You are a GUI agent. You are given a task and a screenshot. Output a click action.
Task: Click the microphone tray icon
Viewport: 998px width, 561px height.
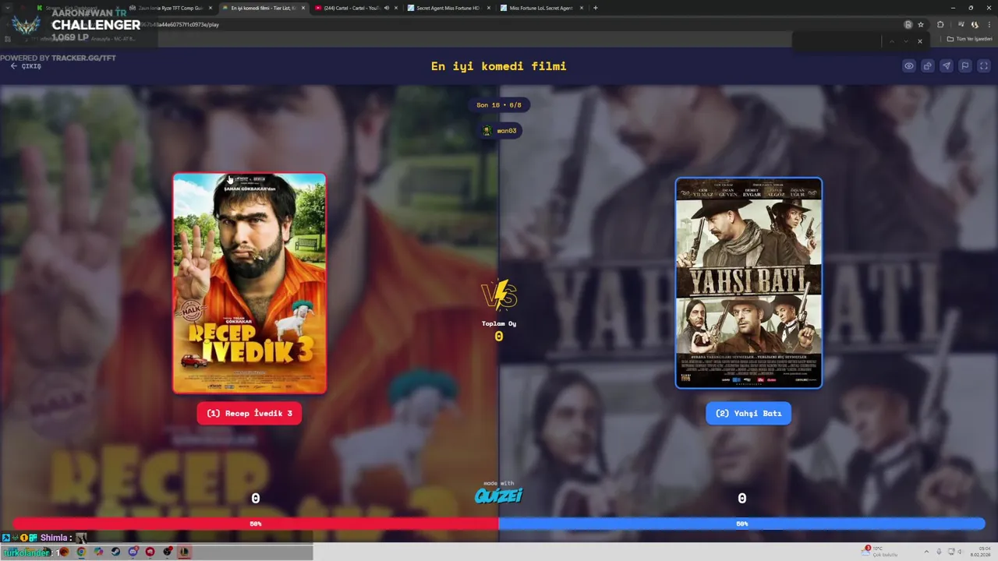tap(939, 552)
